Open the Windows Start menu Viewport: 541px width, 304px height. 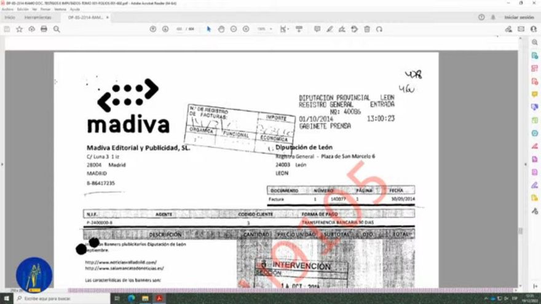(x=7, y=298)
